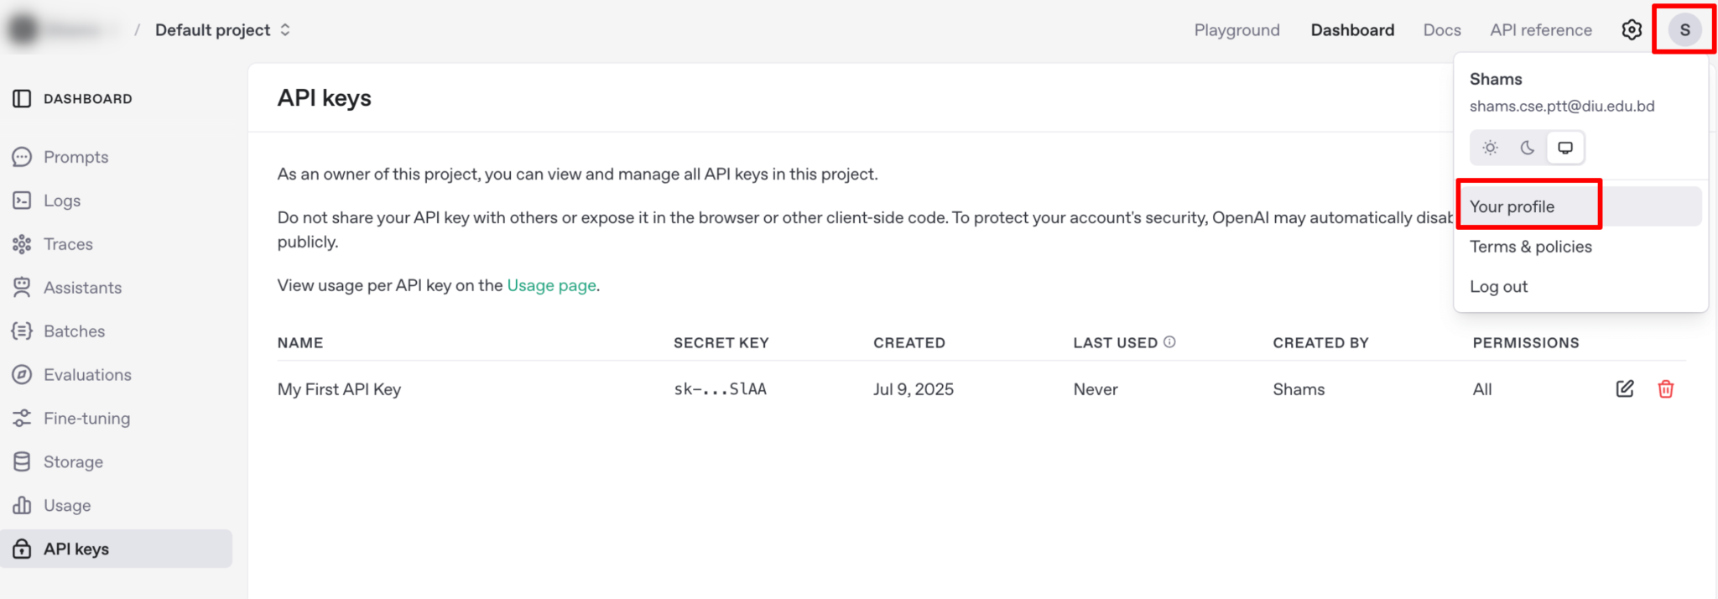Delete My First API Key with trash icon
Viewport: 1718px width, 599px height.
tap(1665, 388)
